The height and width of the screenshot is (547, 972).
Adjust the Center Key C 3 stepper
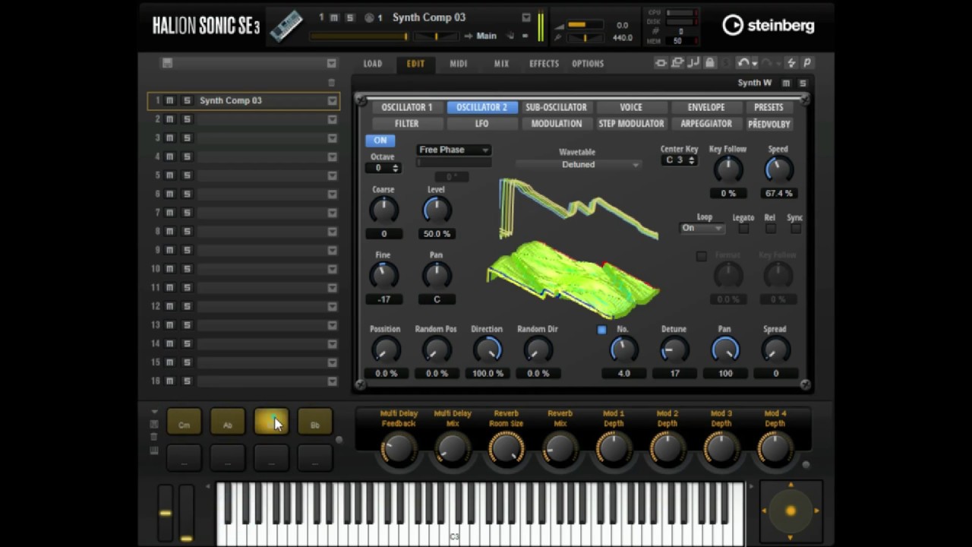click(x=691, y=160)
